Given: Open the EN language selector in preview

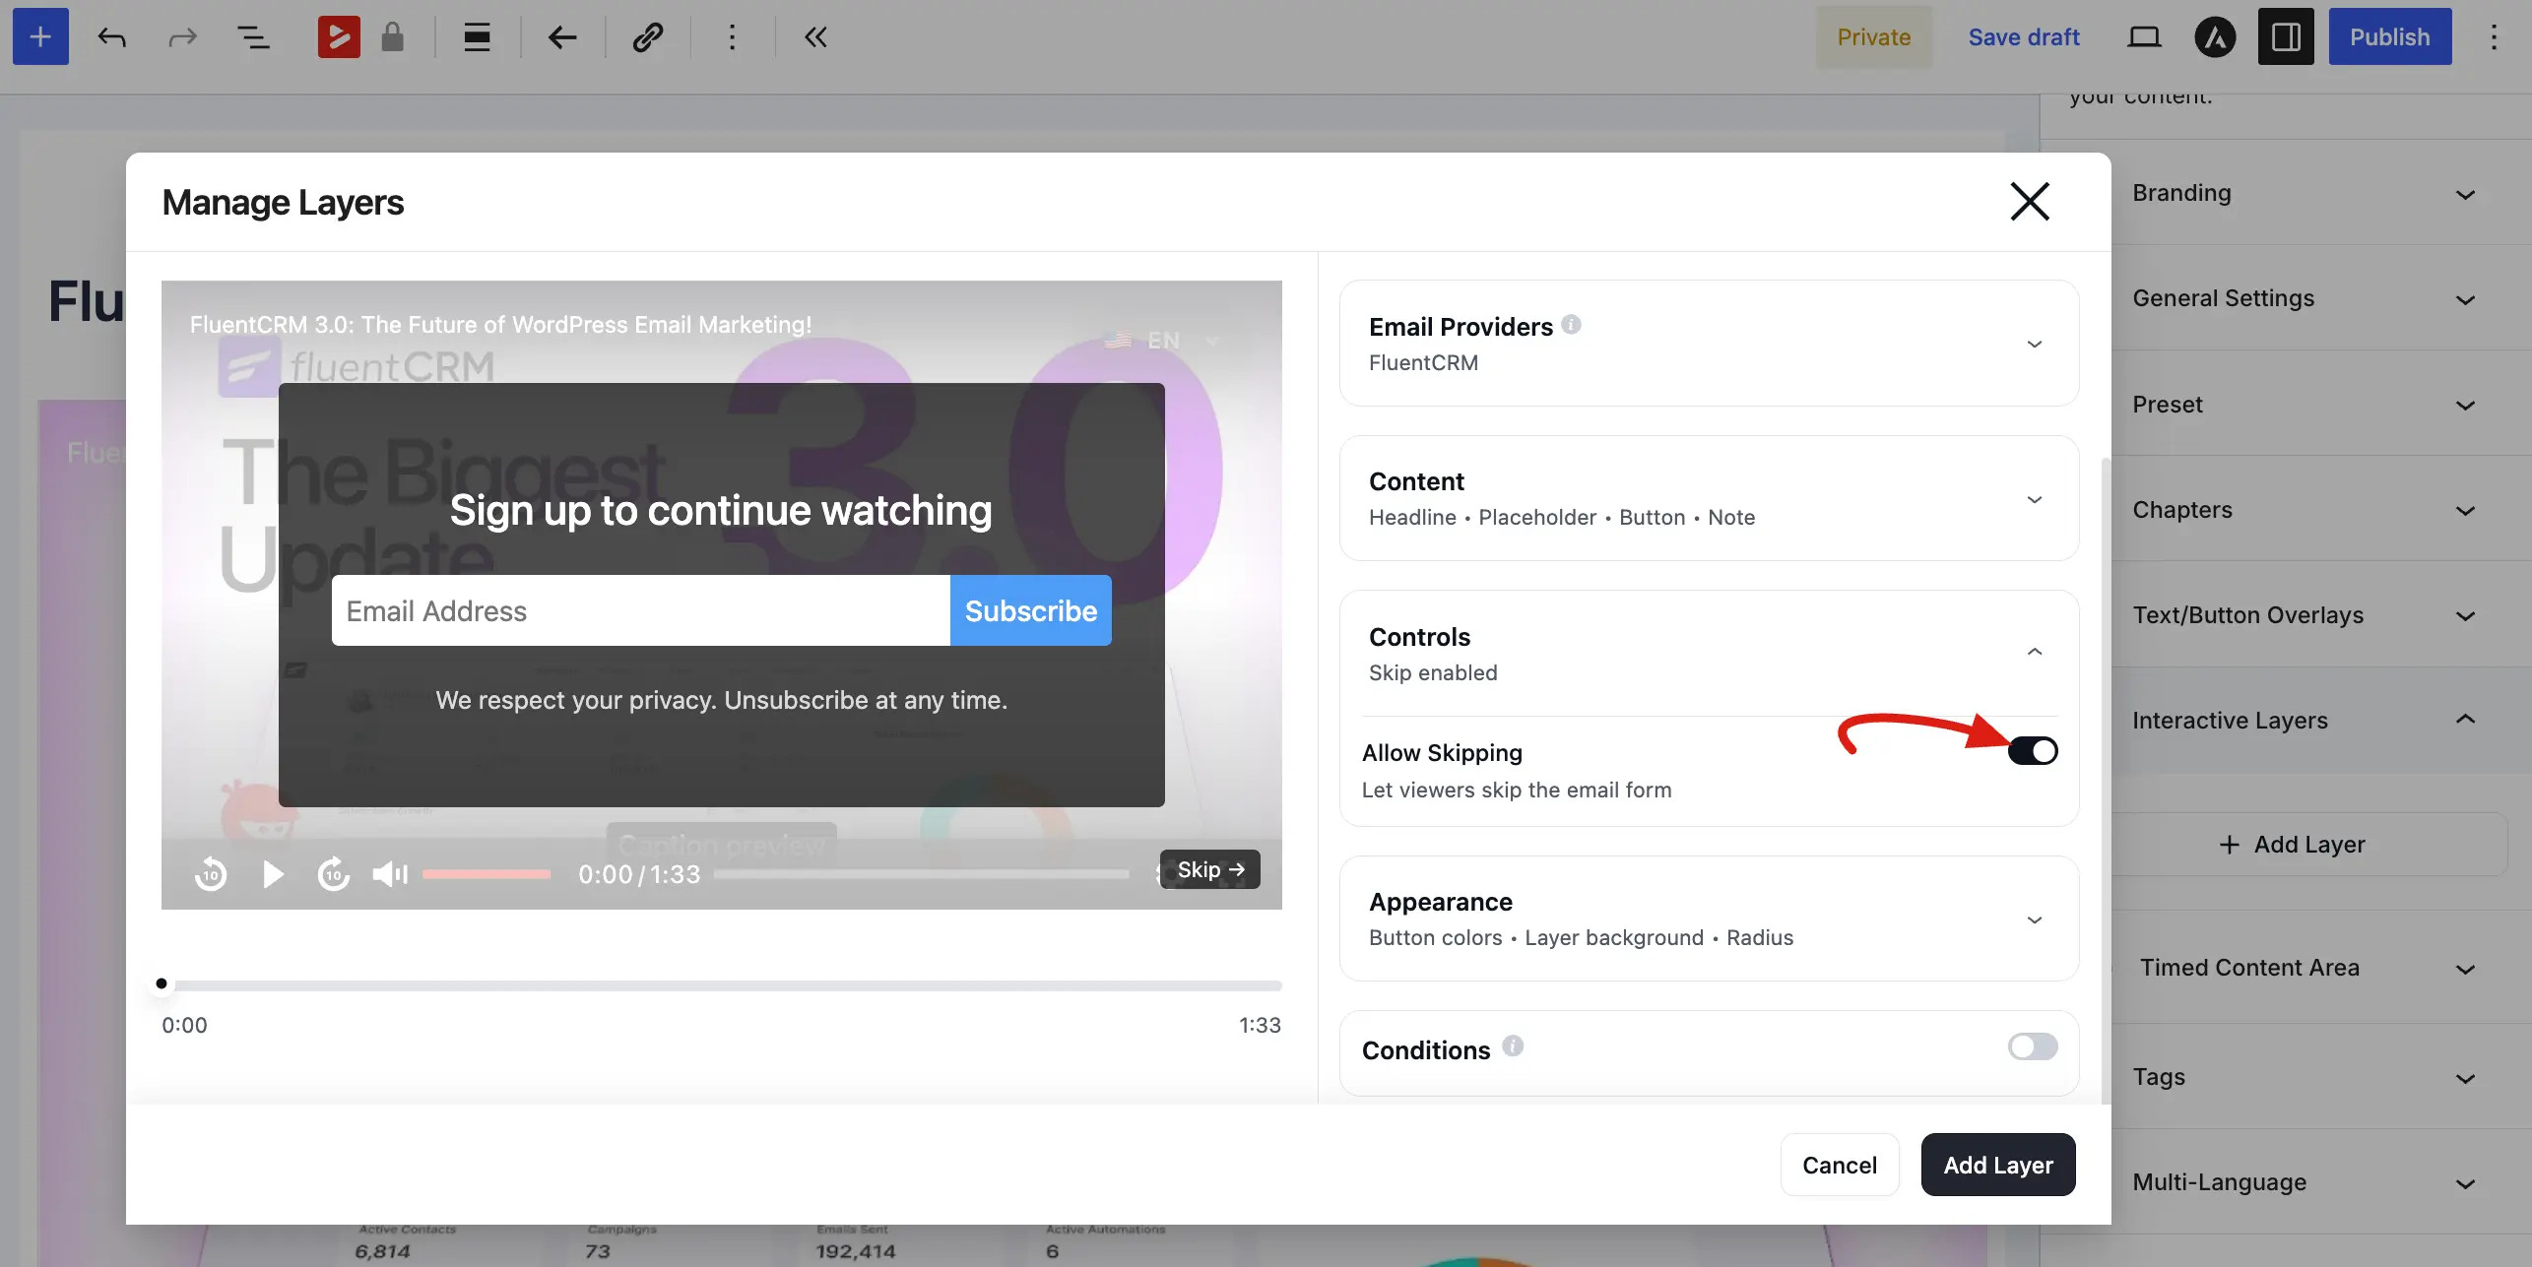Looking at the screenshot, I should pos(1163,341).
